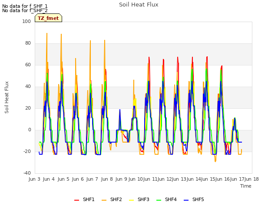The height and width of the screenshot is (208, 278).
Task: Toggle SHF2 series in legend
Action: [x=112, y=199]
